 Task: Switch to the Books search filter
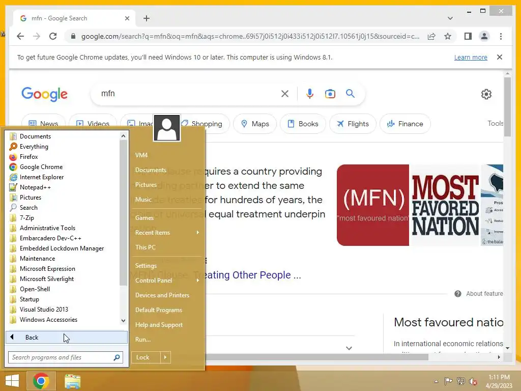(303, 124)
